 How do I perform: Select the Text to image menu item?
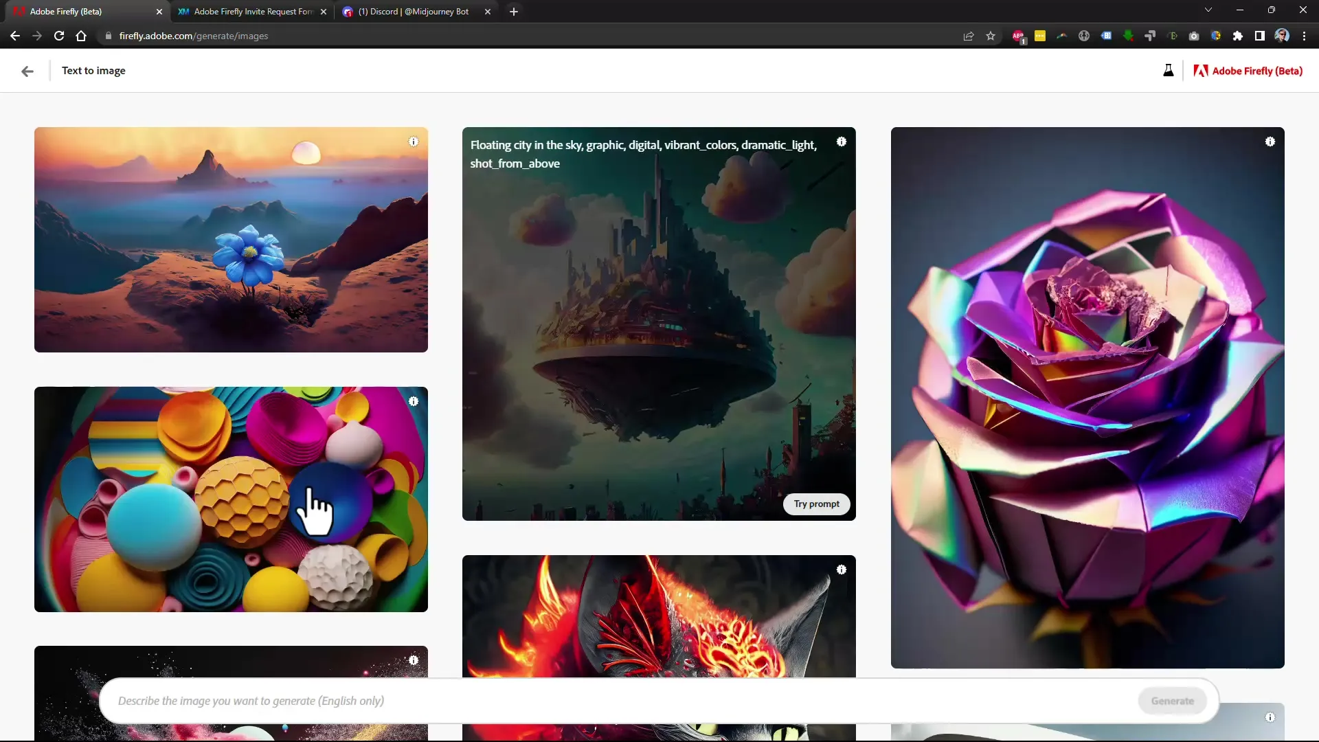click(x=93, y=70)
